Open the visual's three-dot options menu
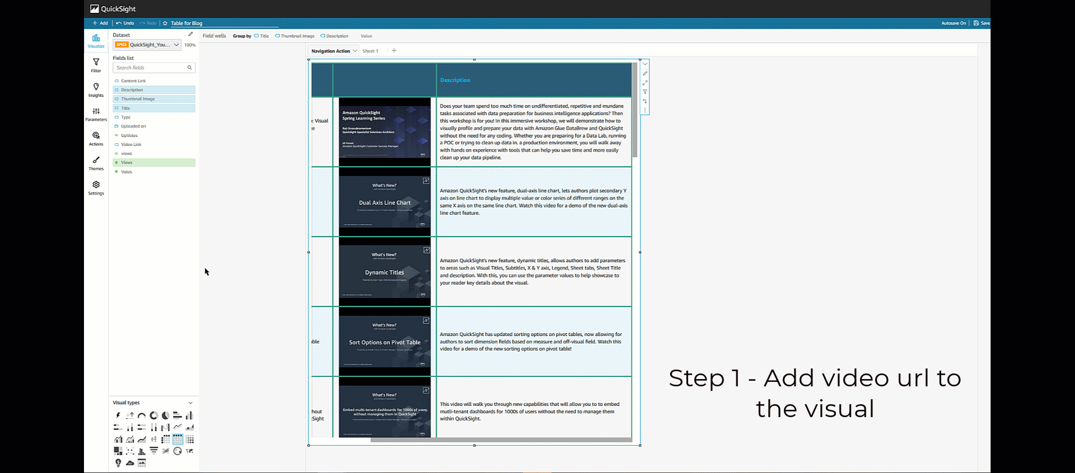1075x473 pixels. pyautogui.click(x=645, y=111)
